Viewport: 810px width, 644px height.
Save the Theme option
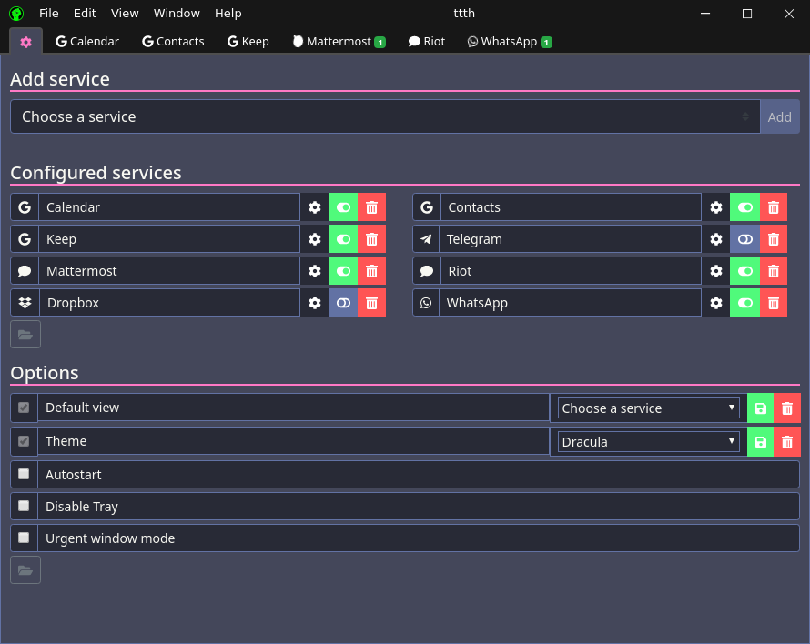click(761, 441)
